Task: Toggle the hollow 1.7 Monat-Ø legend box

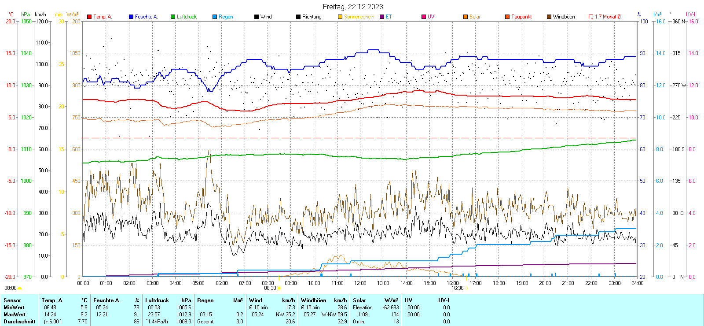Action: [591, 17]
